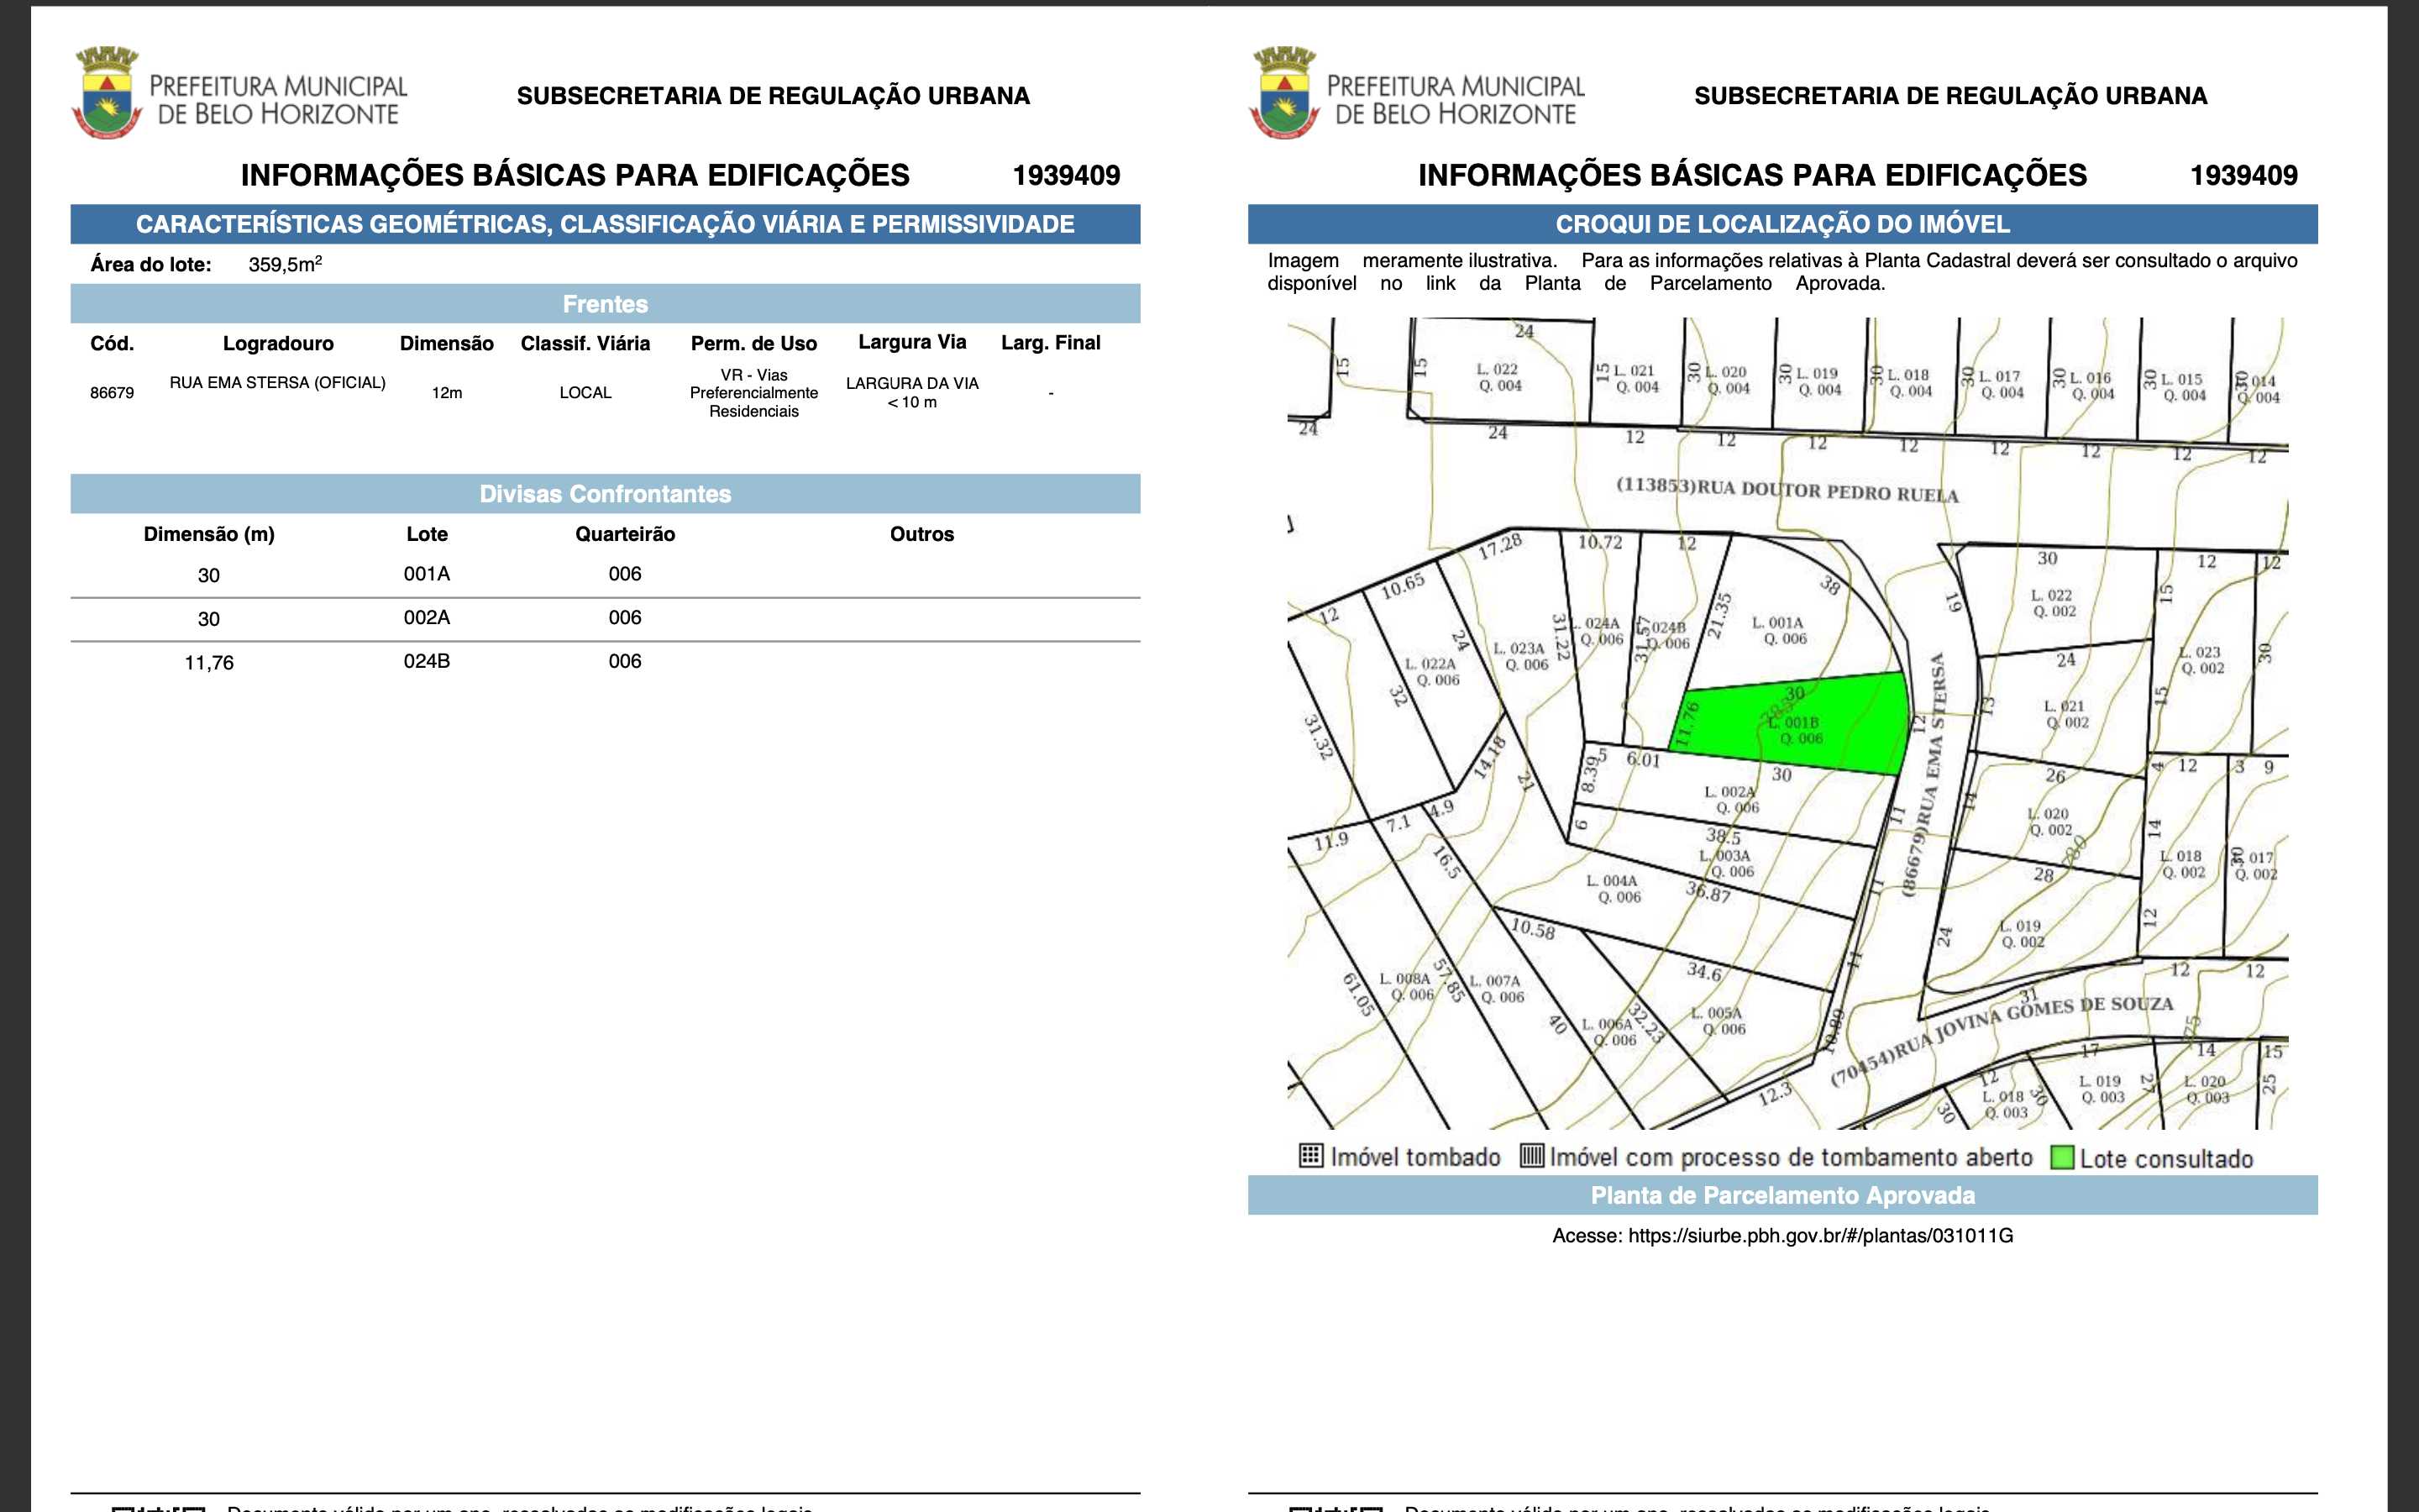The height and width of the screenshot is (1512, 2419).
Task: Click the 'Logradouro' column header
Action: [x=278, y=343]
